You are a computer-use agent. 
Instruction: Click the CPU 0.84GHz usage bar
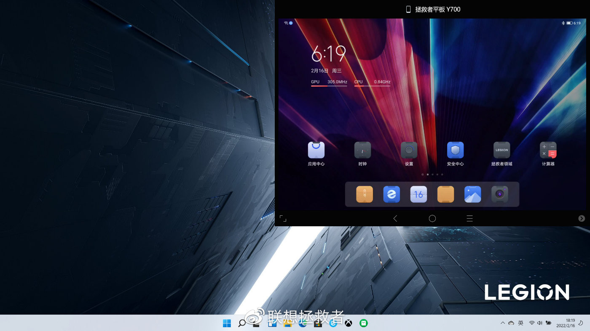372,83
